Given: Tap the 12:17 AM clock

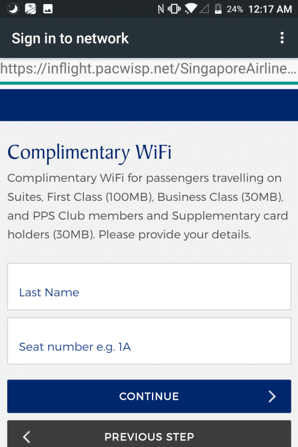Looking at the screenshot, I should click(x=270, y=9).
